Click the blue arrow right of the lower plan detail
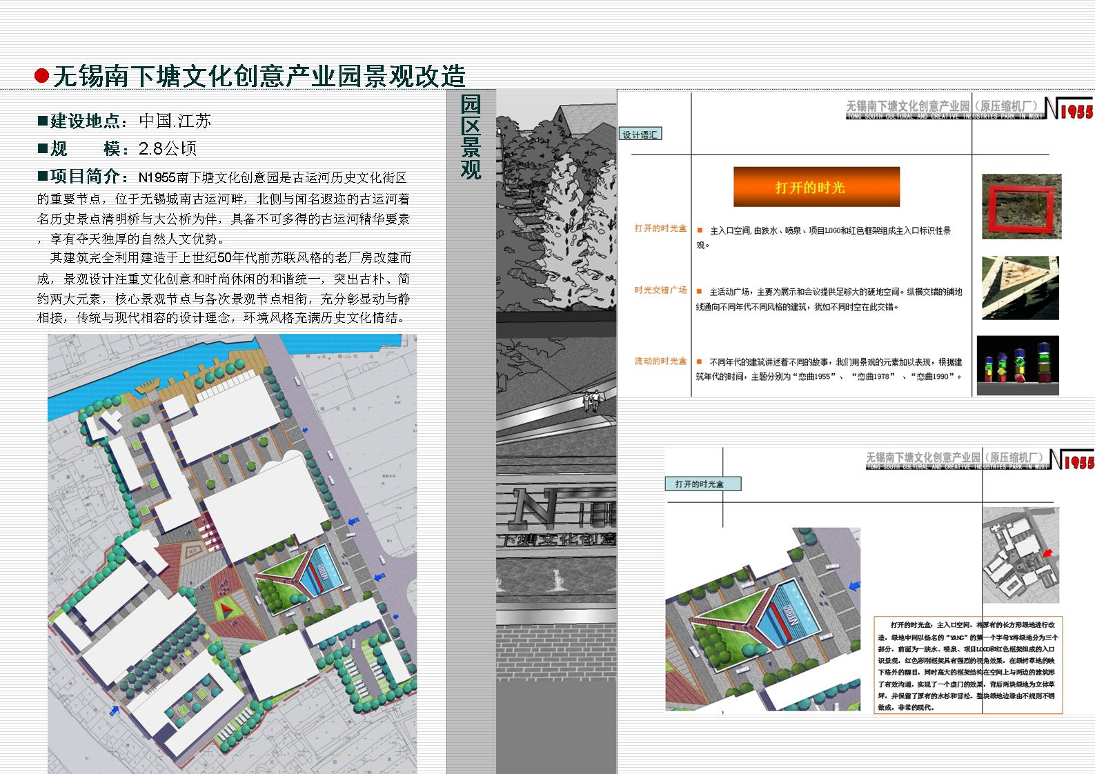Viewport: 1095px width, 774px height. pyautogui.click(x=855, y=586)
